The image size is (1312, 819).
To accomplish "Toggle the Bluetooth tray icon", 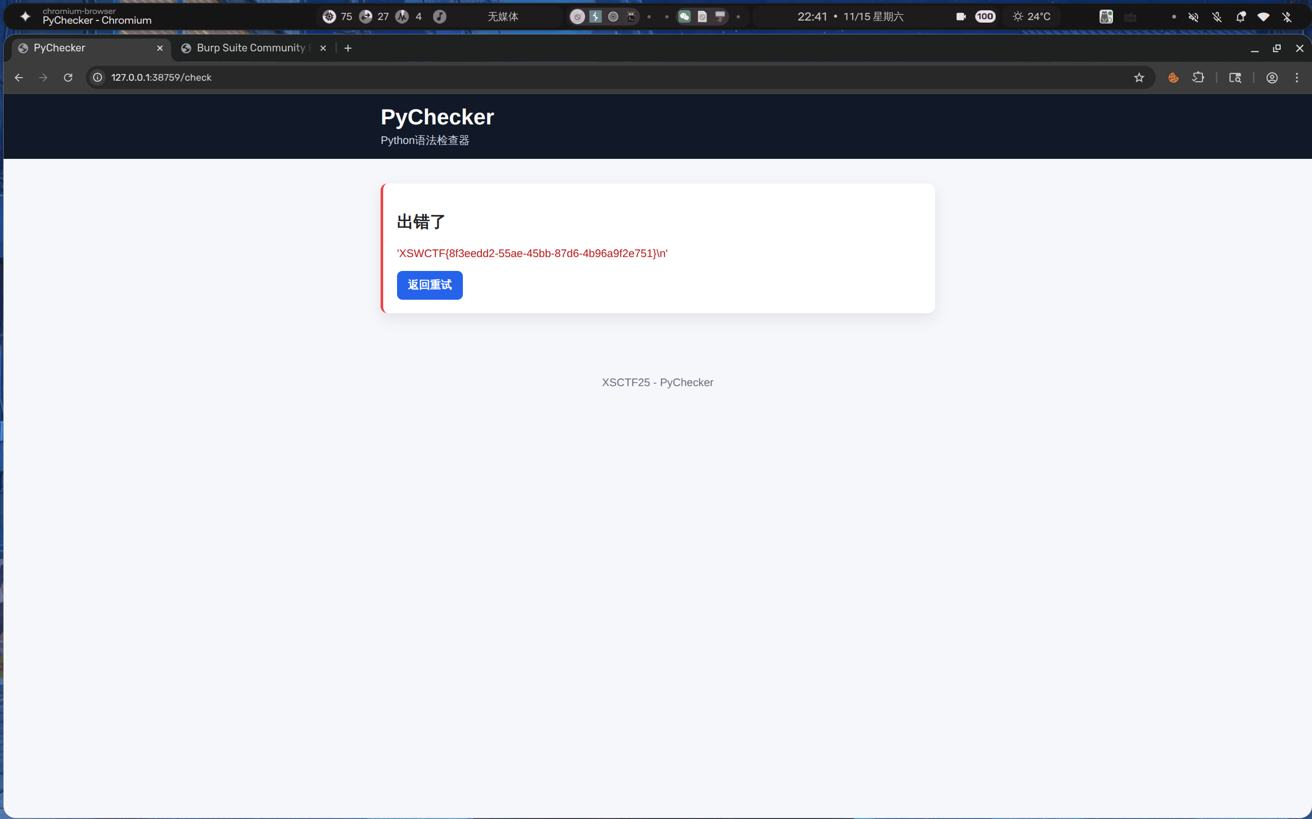I will [x=1286, y=17].
